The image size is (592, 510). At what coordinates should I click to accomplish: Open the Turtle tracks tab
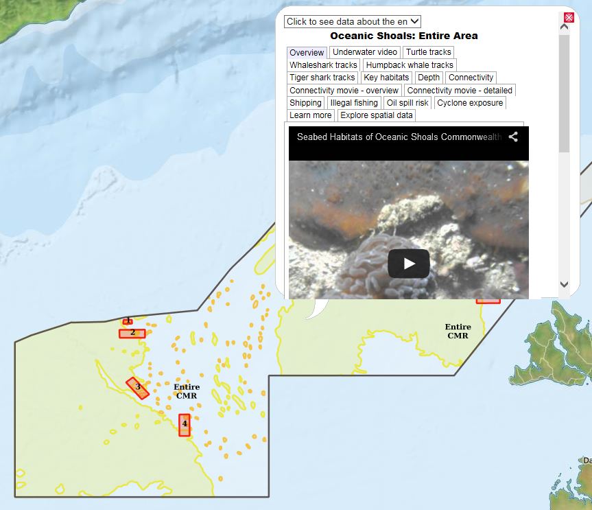pyautogui.click(x=429, y=52)
